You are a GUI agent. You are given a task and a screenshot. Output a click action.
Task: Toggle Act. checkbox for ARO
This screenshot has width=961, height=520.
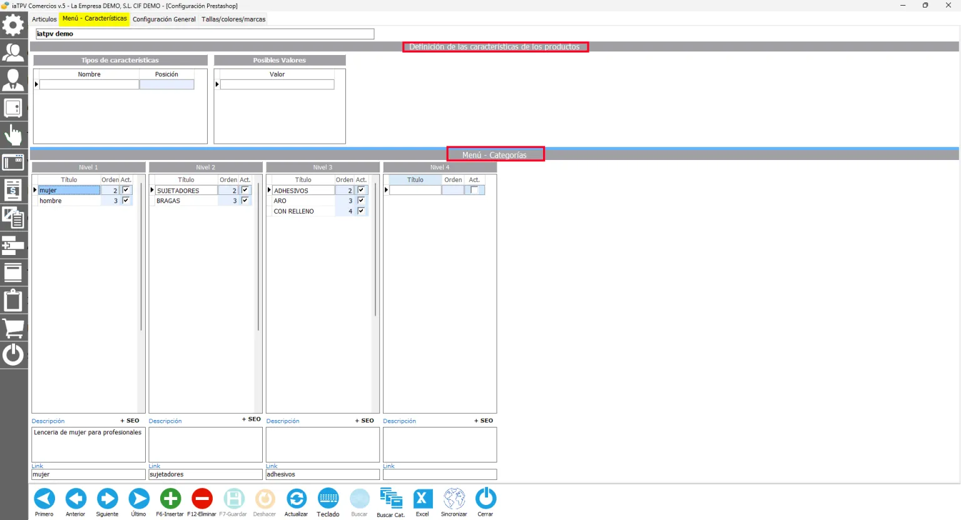click(361, 201)
